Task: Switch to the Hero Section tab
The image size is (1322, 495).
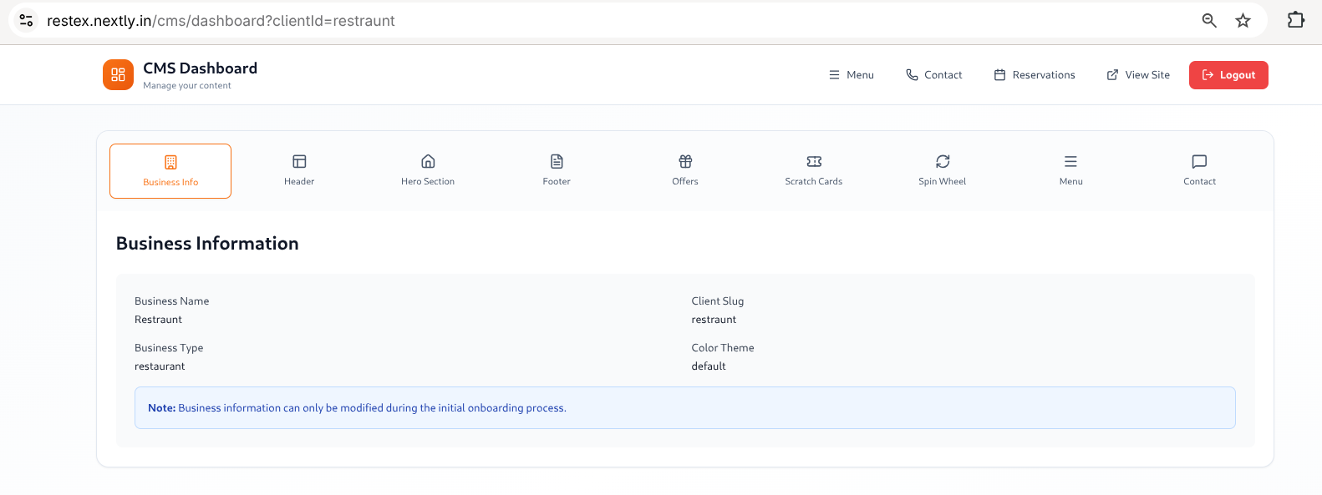Action: tap(428, 171)
